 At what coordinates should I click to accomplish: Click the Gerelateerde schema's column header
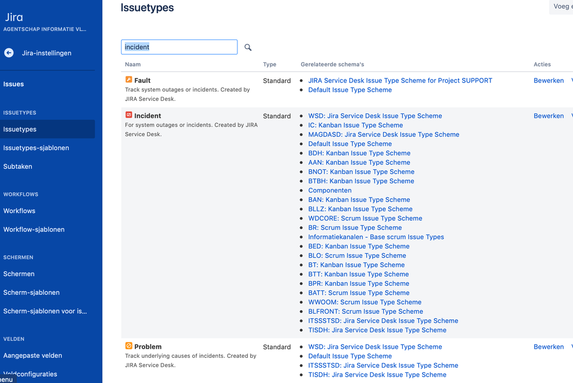pos(332,65)
